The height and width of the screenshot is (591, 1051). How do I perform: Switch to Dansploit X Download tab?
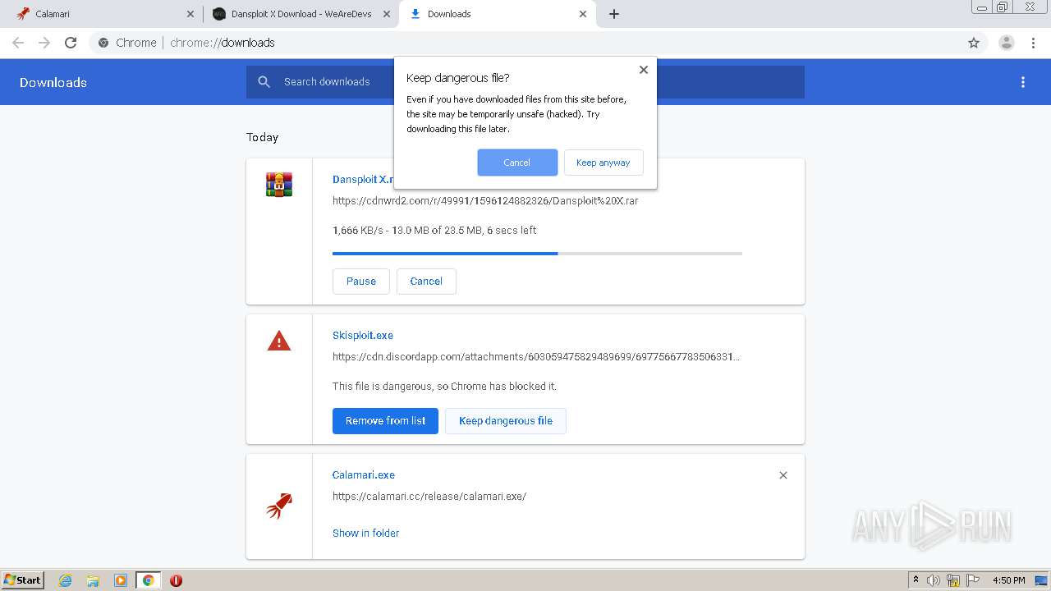click(301, 14)
